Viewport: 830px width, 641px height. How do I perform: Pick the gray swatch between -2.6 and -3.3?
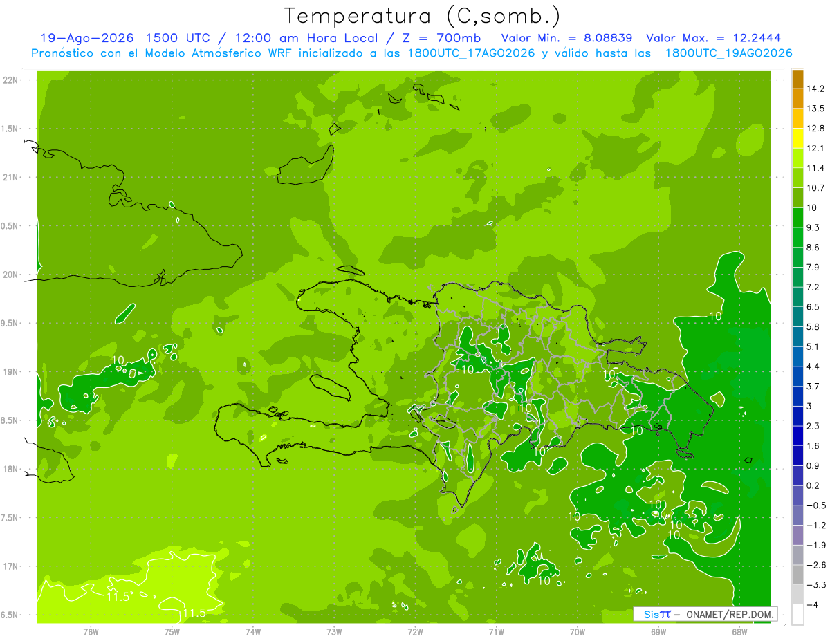click(x=797, y=575)
